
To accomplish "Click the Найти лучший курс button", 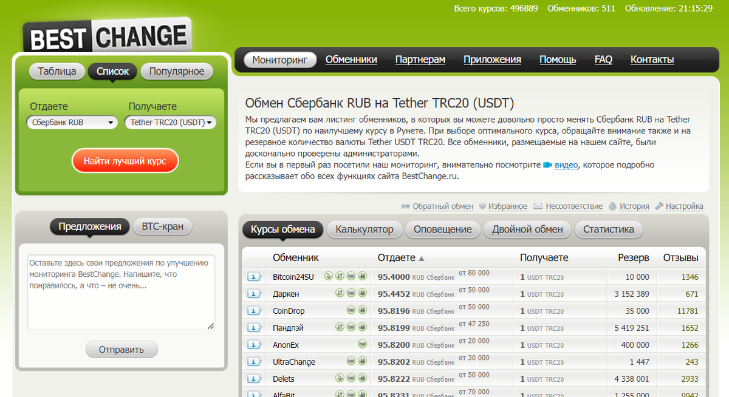I will (x=124, y=161).
